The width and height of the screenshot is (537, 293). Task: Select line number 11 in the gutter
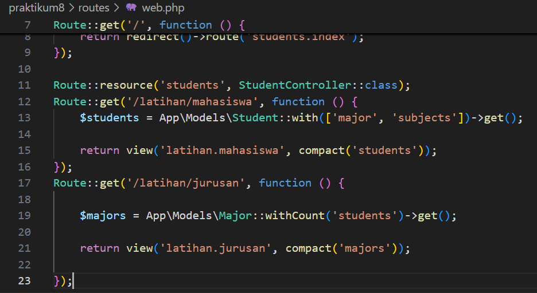(24, 85)
